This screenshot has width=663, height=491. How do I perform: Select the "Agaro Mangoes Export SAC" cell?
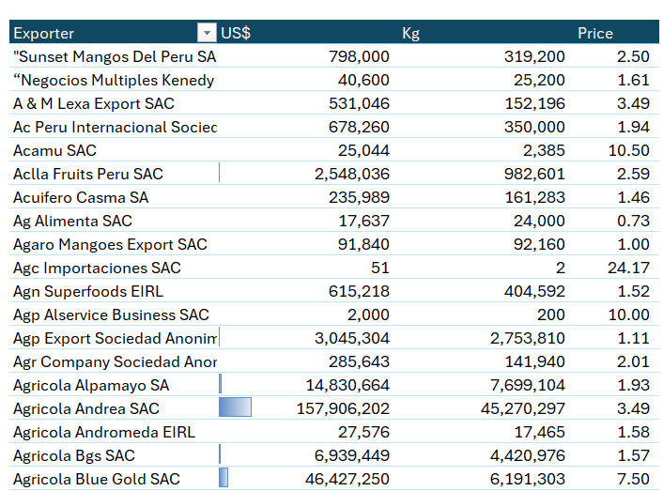point(114,244)
